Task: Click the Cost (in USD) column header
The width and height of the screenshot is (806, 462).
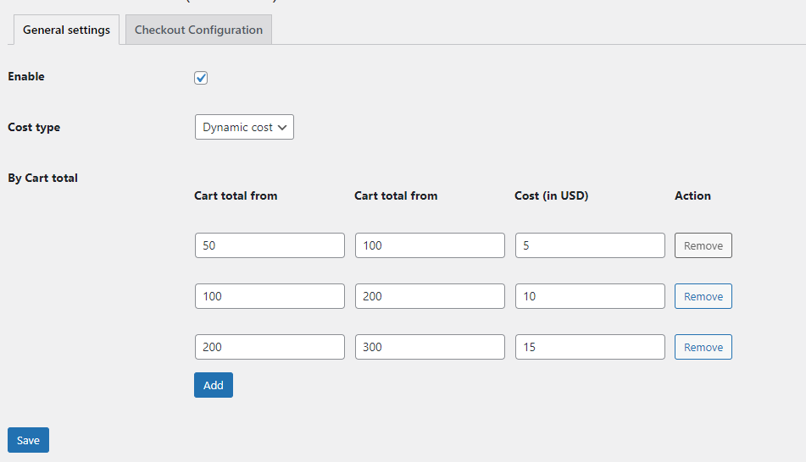Action: pos(551,195)
